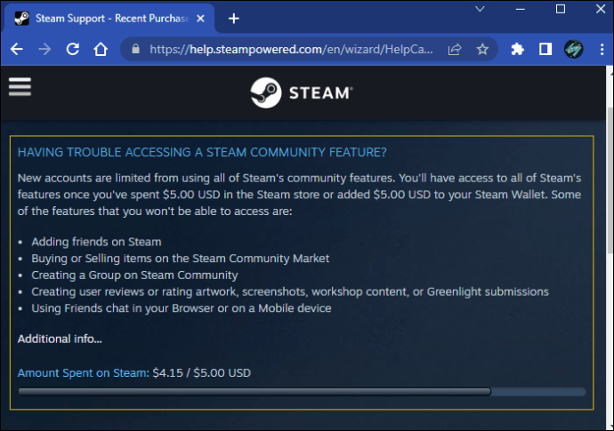Viewport: 614px width, 431px height.
Task: Minimize the browser window
Action: pyautogui.click(x=520, y=9)
